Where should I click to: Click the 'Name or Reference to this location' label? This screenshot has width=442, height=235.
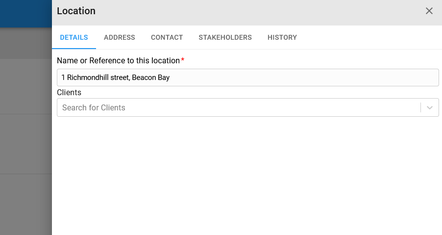point(119,61)
